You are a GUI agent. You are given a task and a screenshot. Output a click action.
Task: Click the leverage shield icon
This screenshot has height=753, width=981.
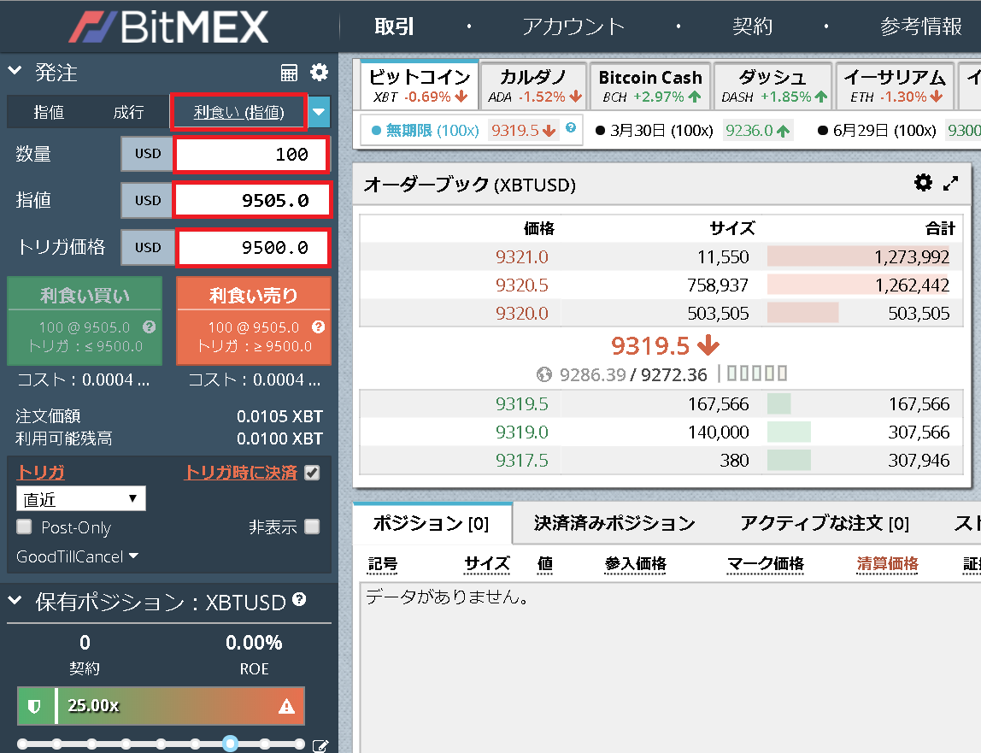[x=34, y=706]
